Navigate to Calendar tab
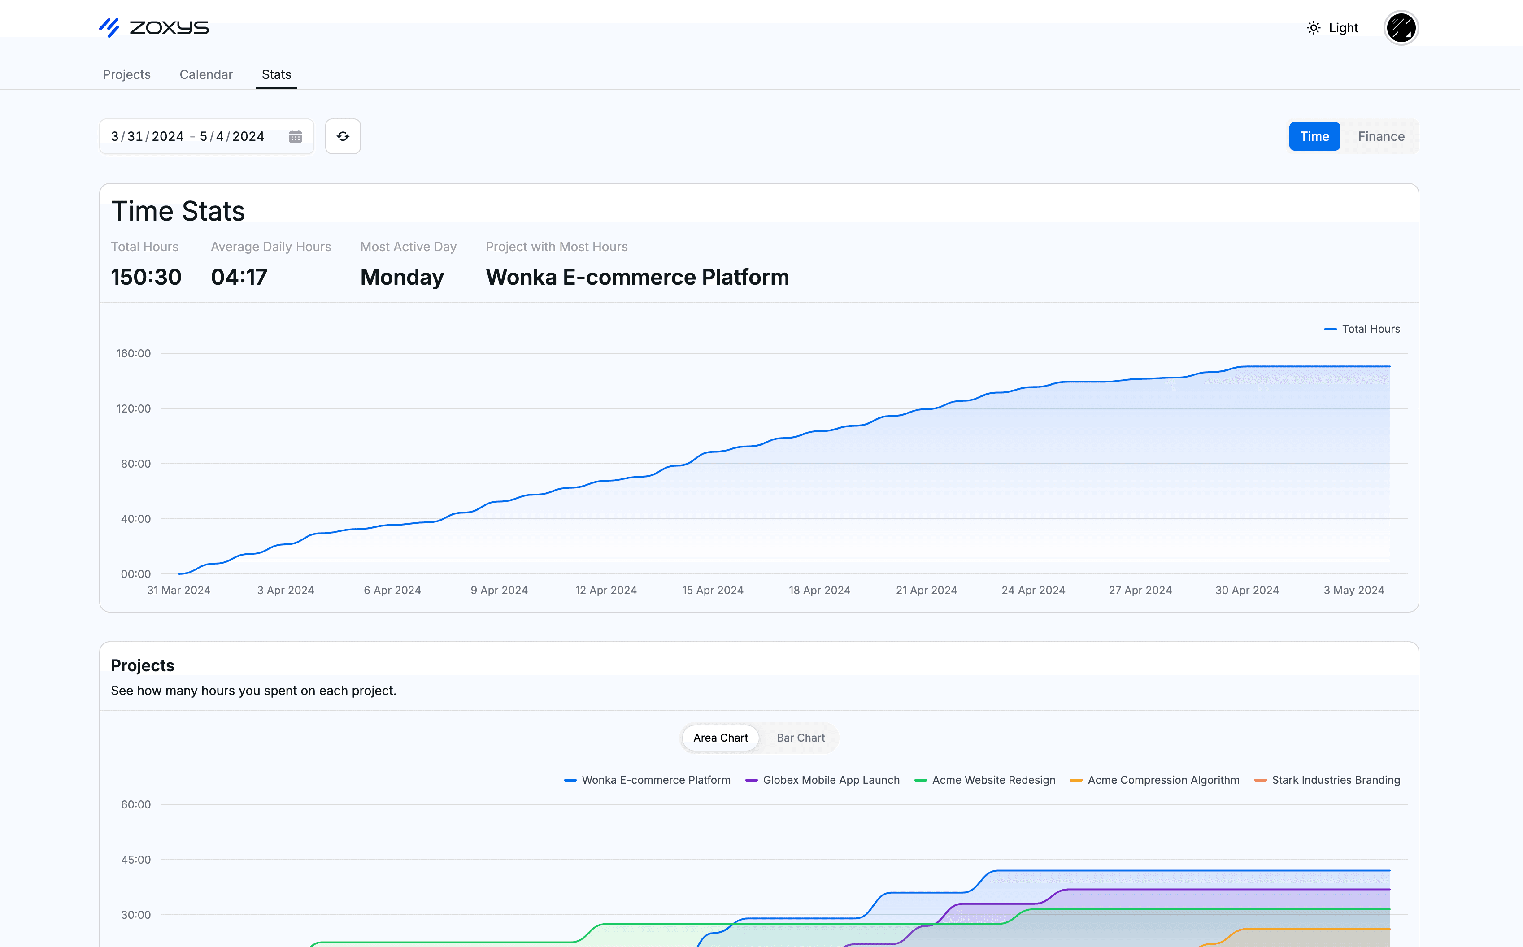 pyautogui.click(x=206, y=74)
